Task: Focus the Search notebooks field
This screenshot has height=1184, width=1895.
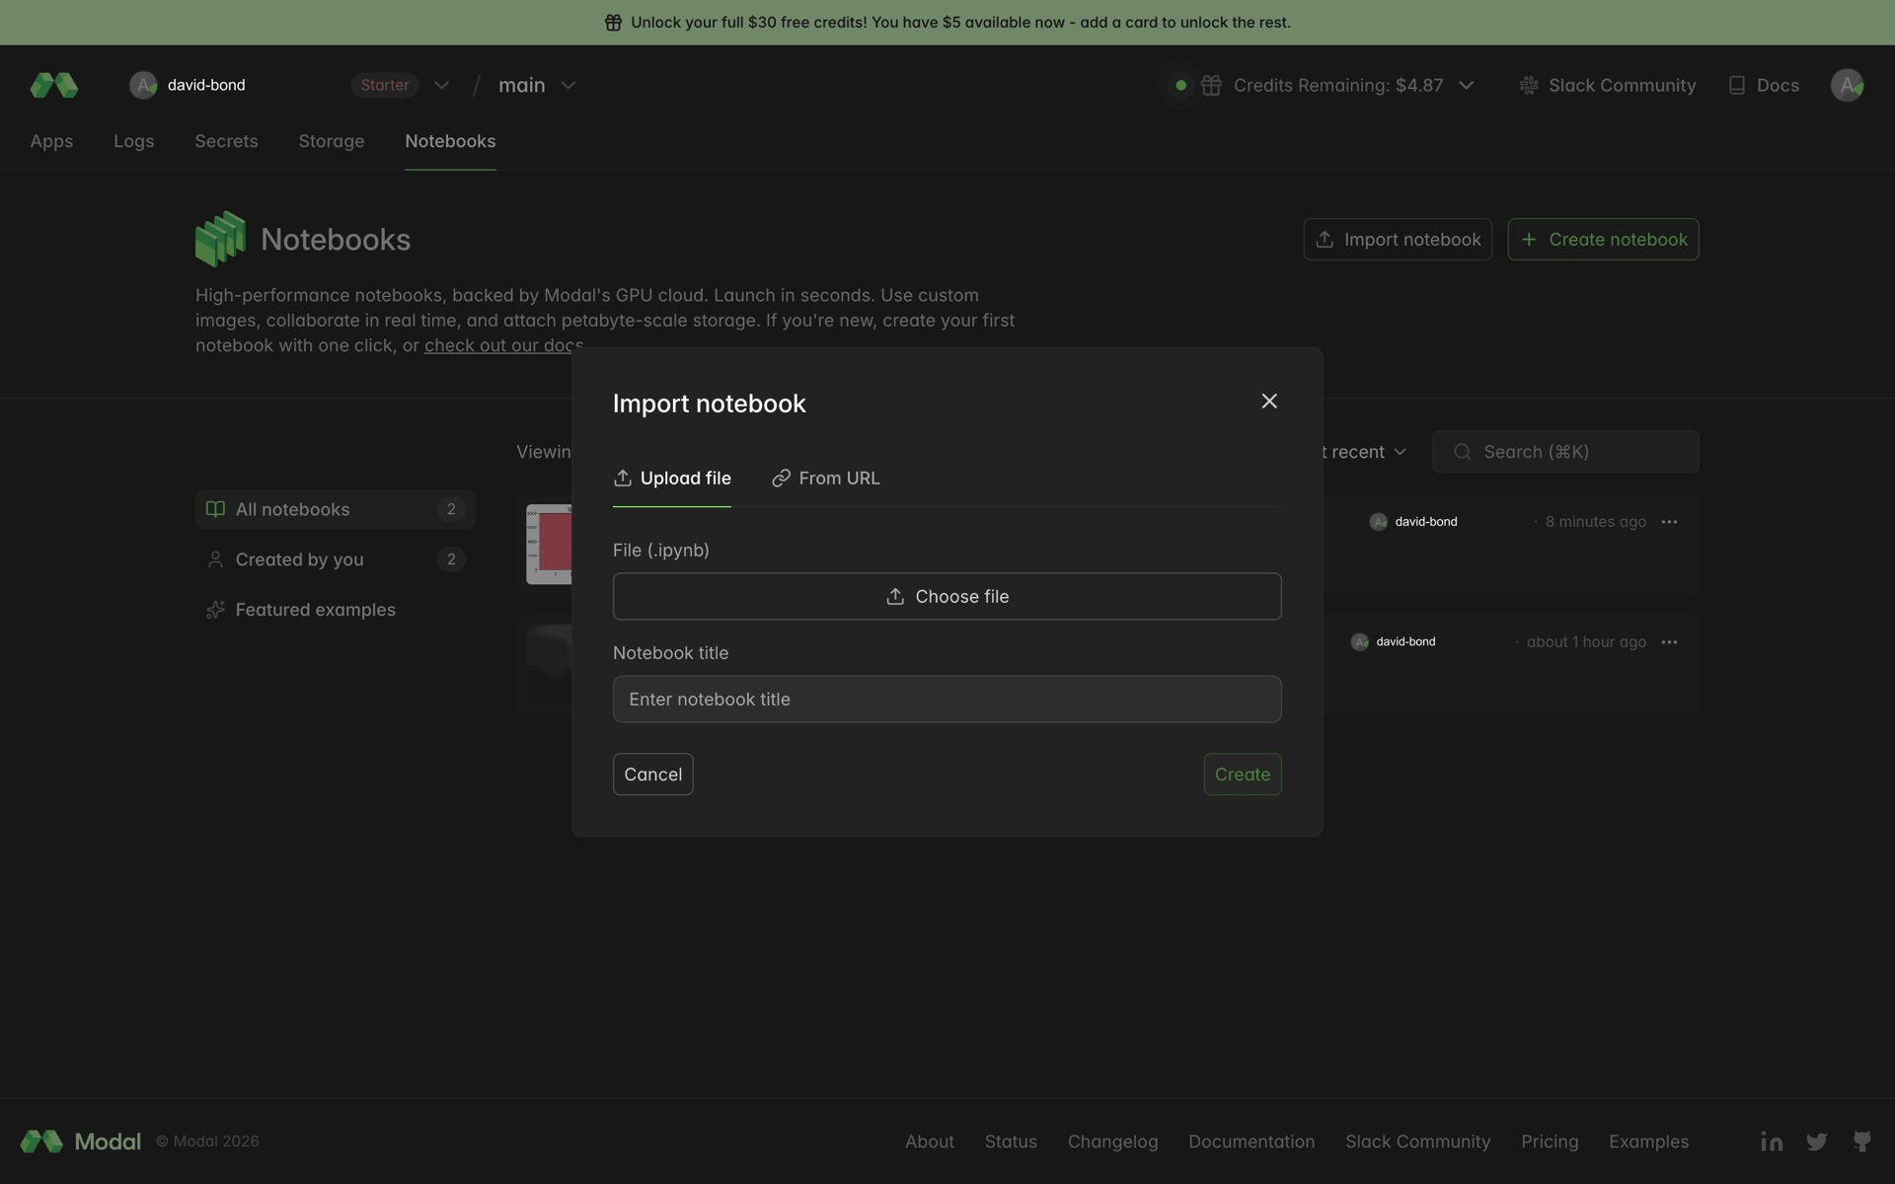Action: pyautogui.click(x=1565, y=452)
